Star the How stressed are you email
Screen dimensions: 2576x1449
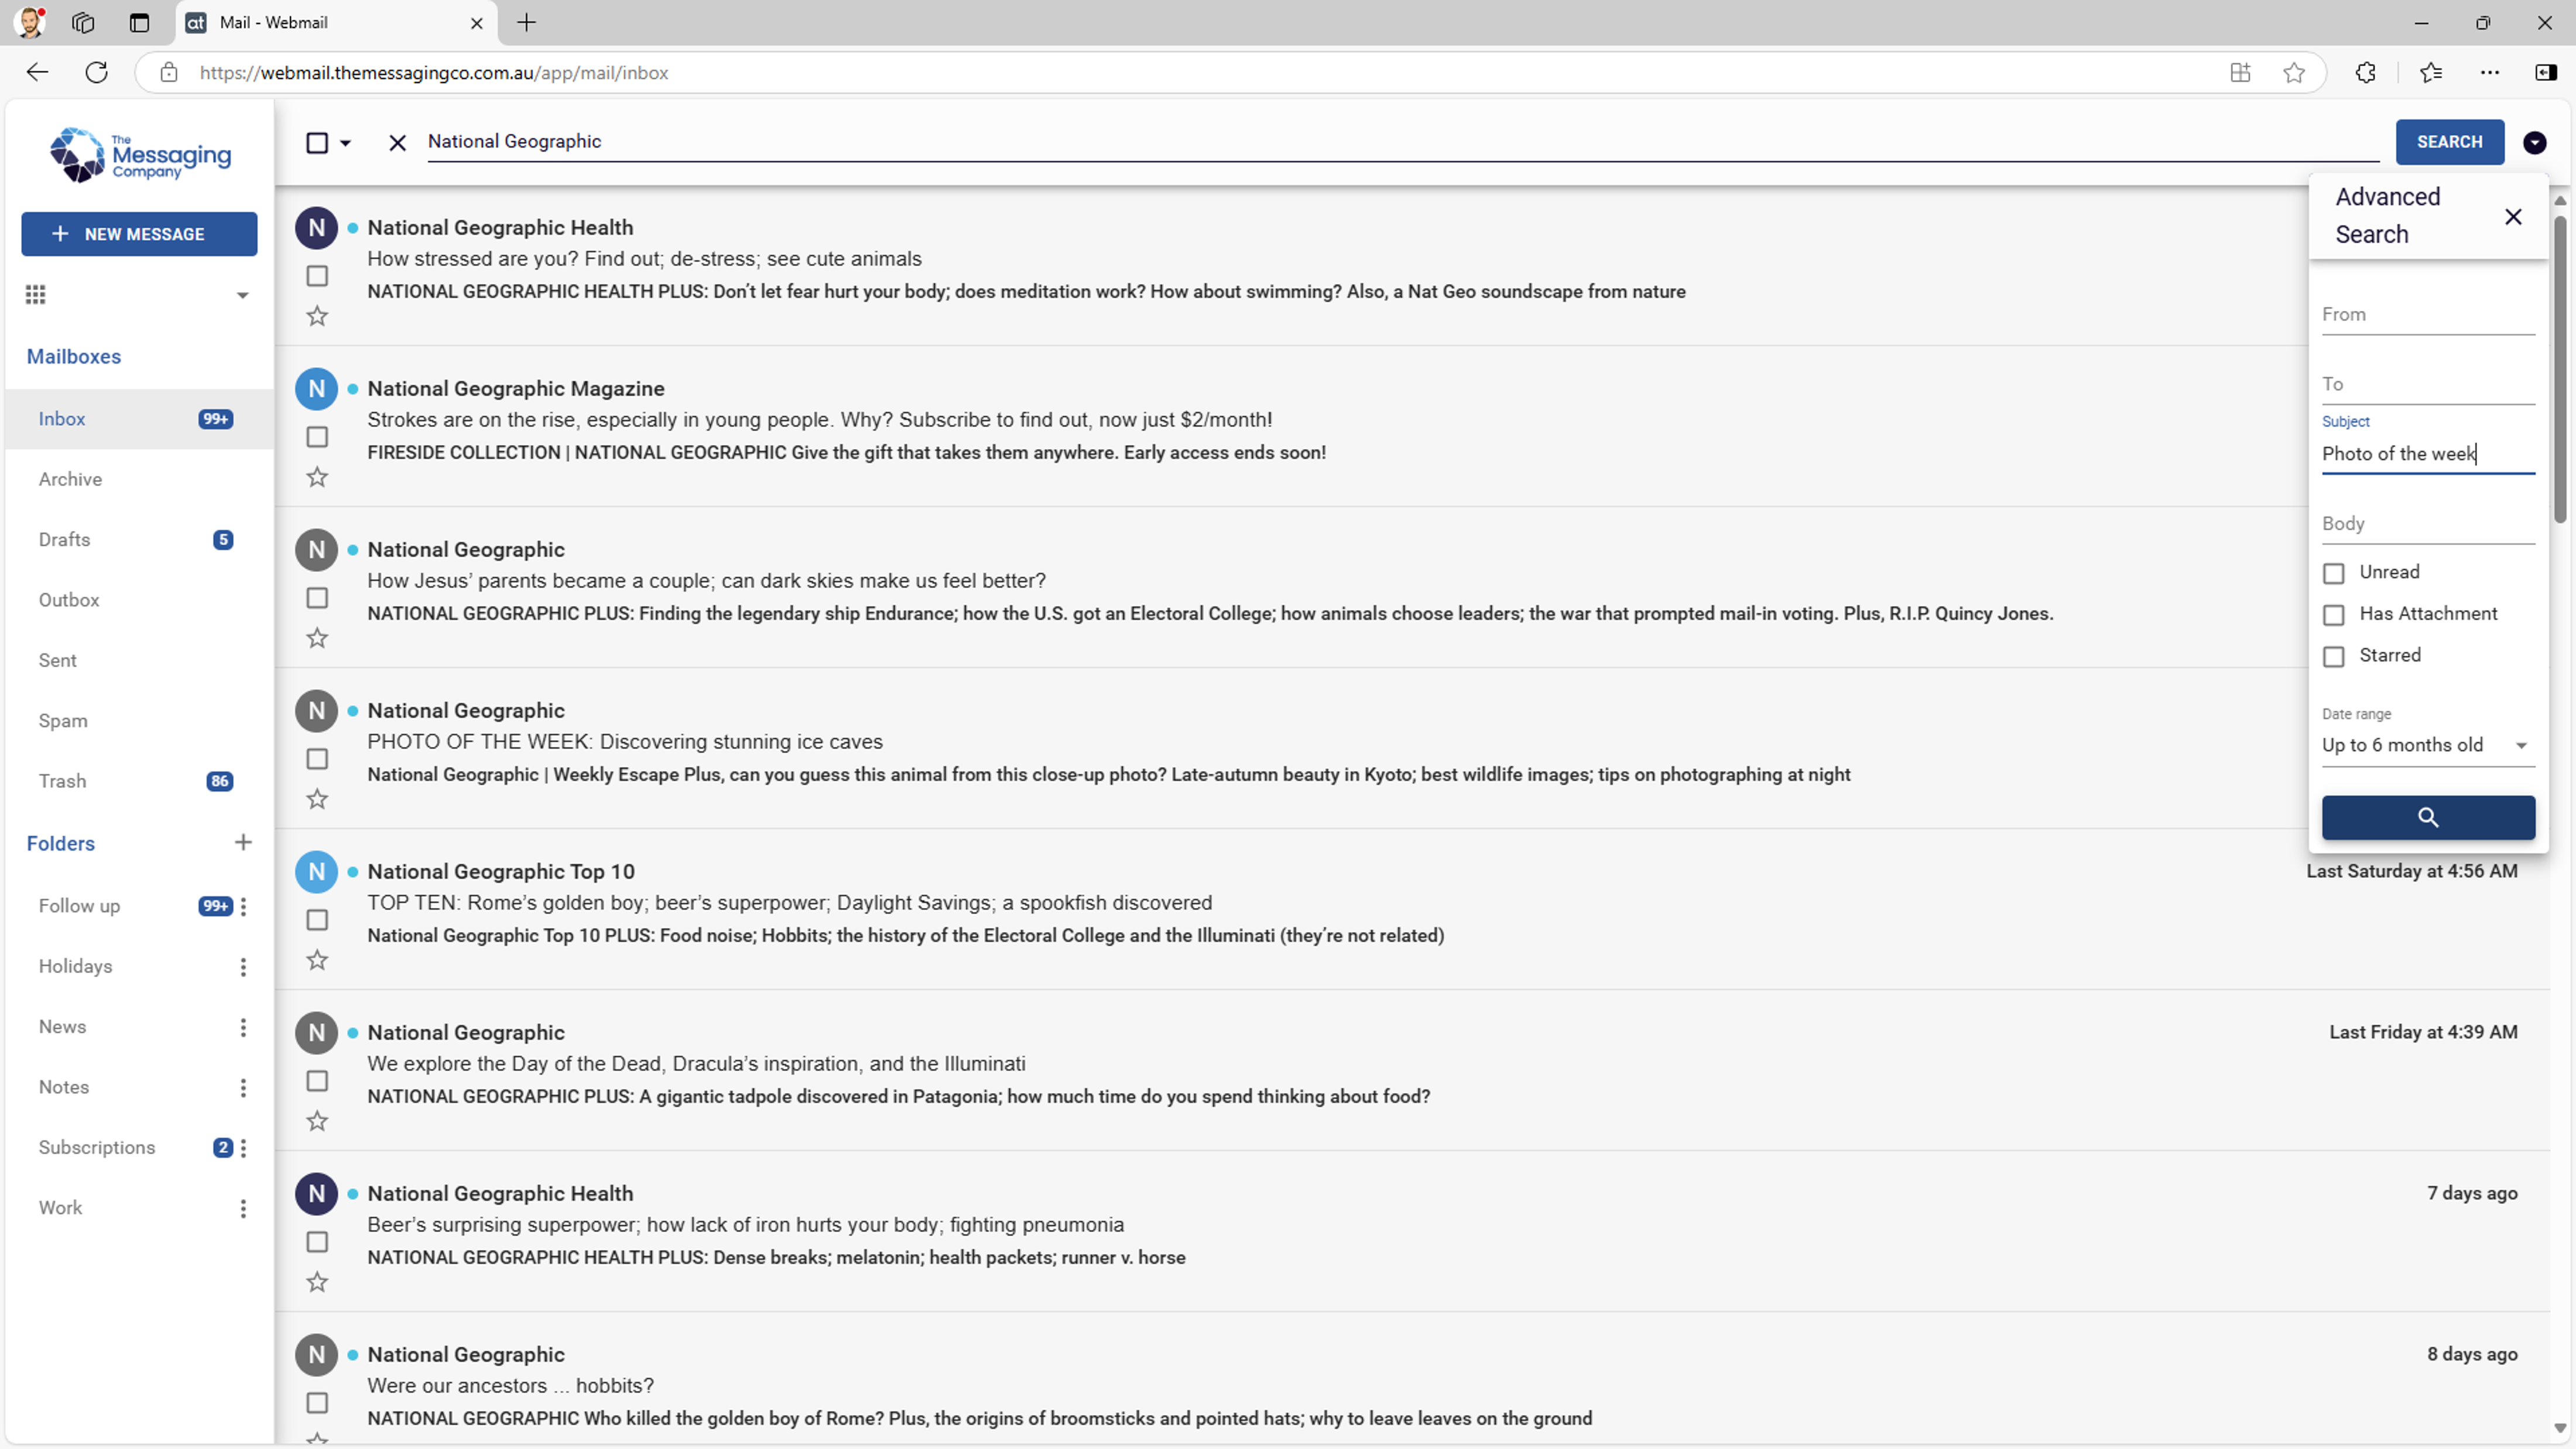pyautogui.click(x=317, y=316)
